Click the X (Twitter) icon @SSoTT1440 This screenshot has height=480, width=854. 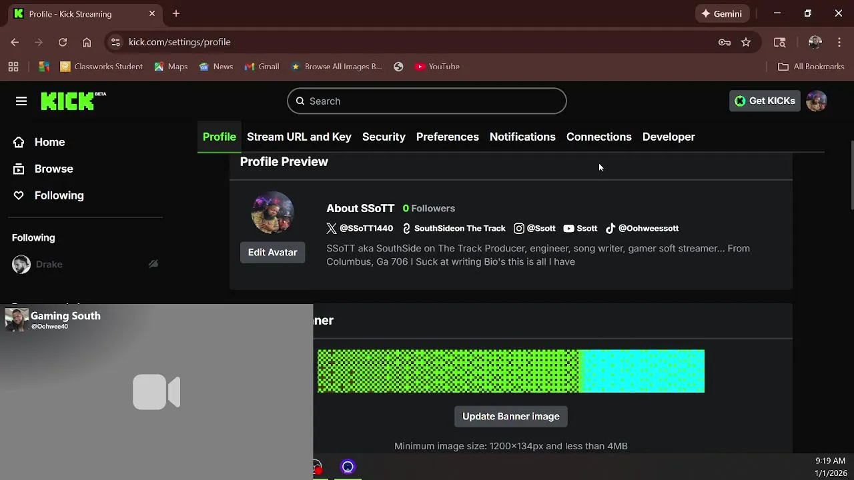332,228
